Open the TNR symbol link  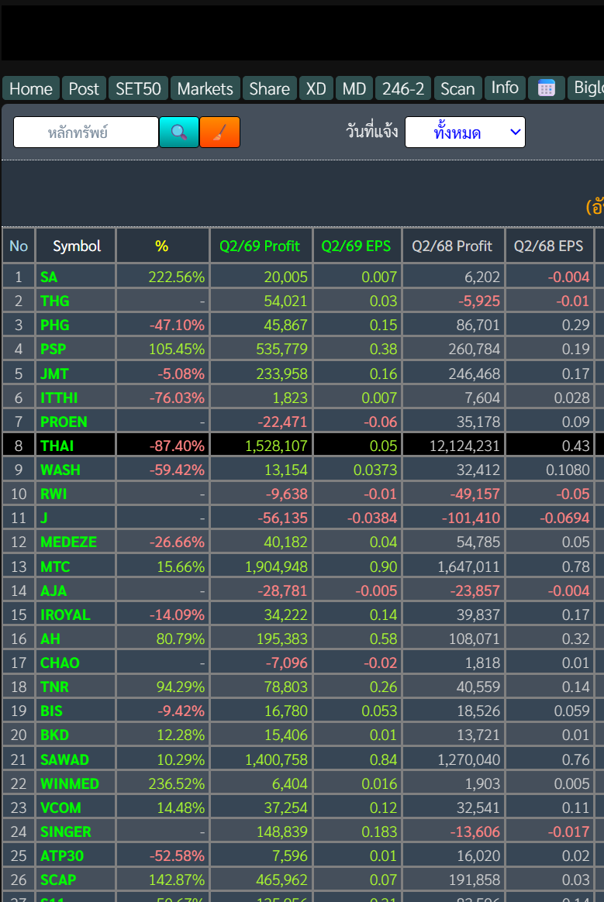point(54,687)
